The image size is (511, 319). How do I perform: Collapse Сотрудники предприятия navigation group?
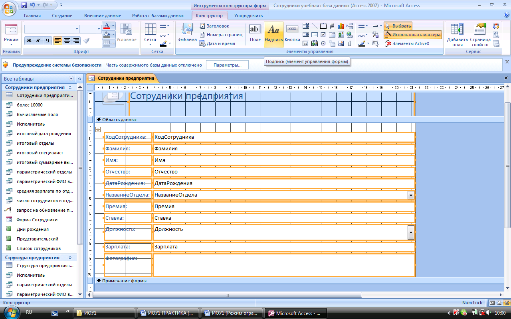pos(70,87)
